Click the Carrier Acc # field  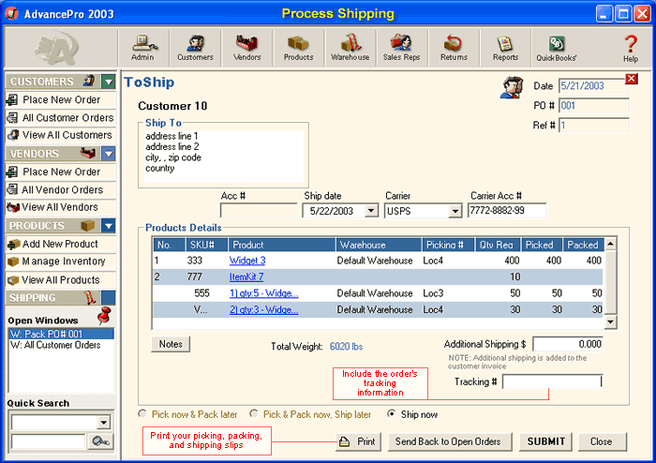[507, 210]
